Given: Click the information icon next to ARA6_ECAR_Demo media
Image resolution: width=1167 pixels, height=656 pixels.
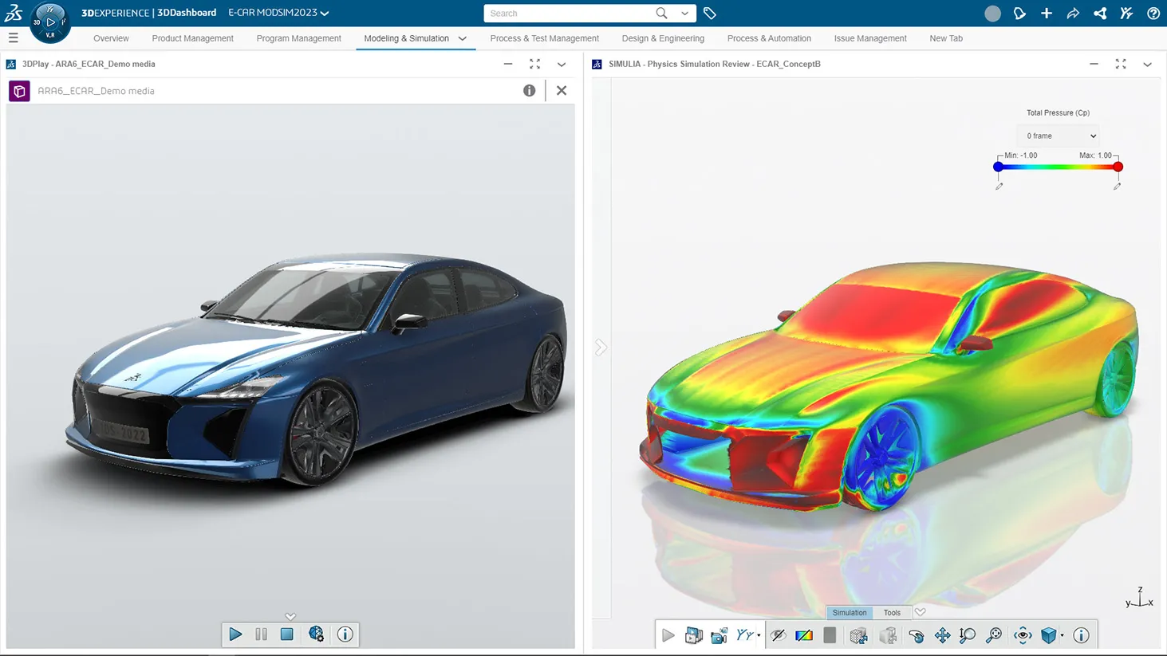Looking at the screenshot, I should coord(529,90).
